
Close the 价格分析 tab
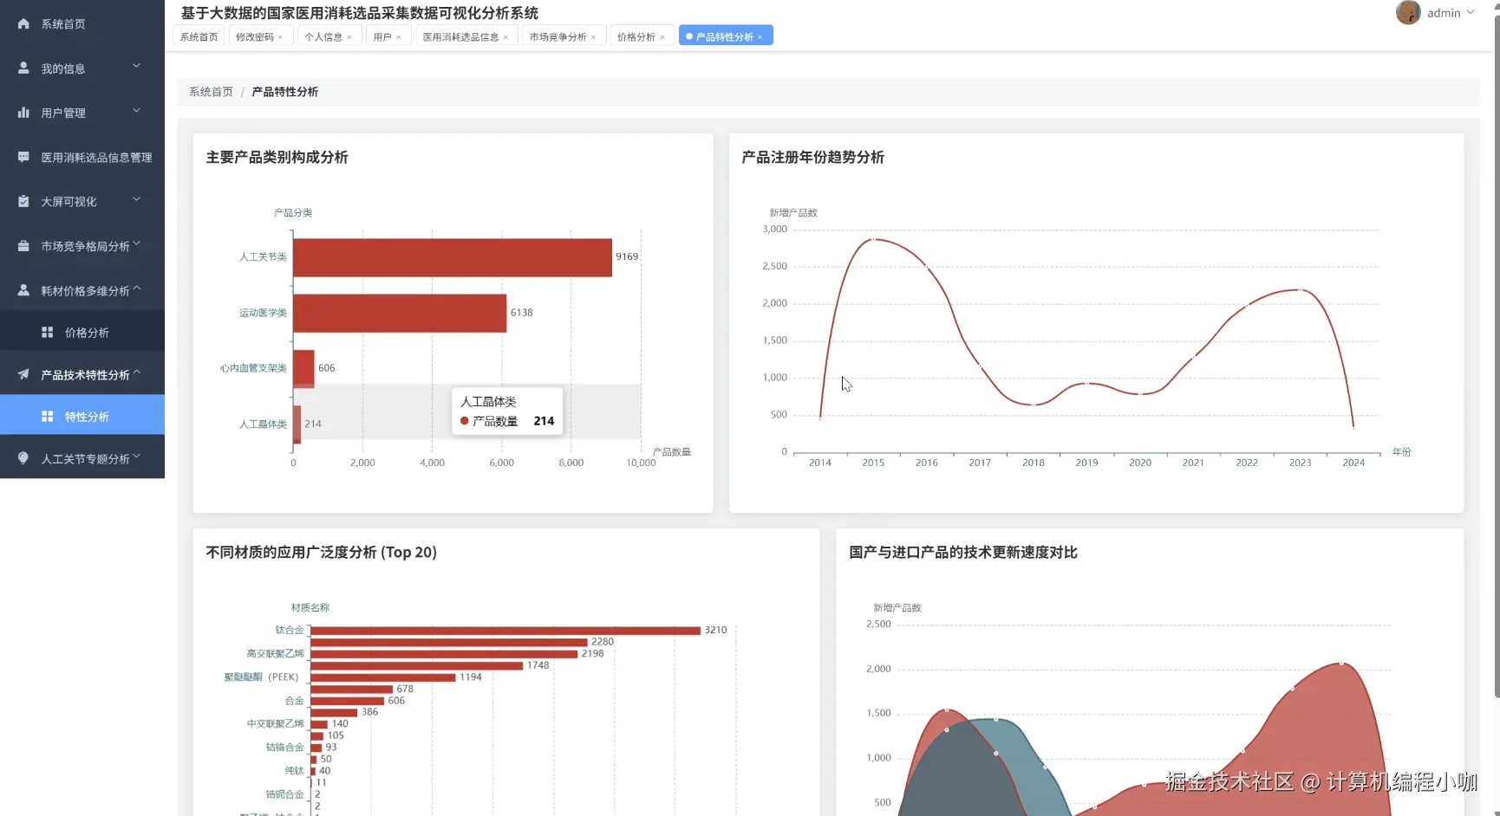click(x=662, y=37)
